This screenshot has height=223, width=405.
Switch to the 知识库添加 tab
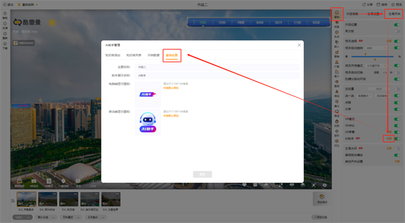tap(113, 55)
